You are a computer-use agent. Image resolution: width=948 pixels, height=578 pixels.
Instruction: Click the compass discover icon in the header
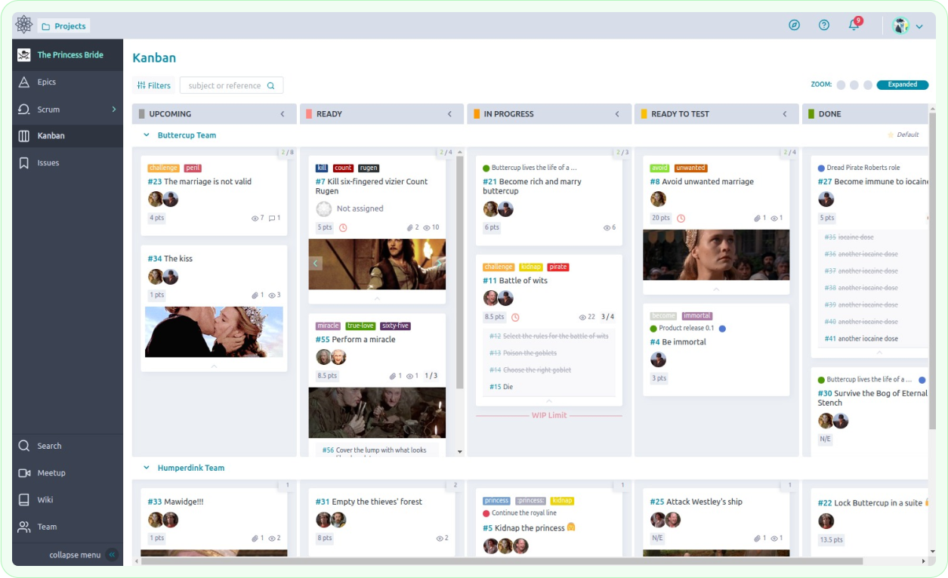[794, 25]
